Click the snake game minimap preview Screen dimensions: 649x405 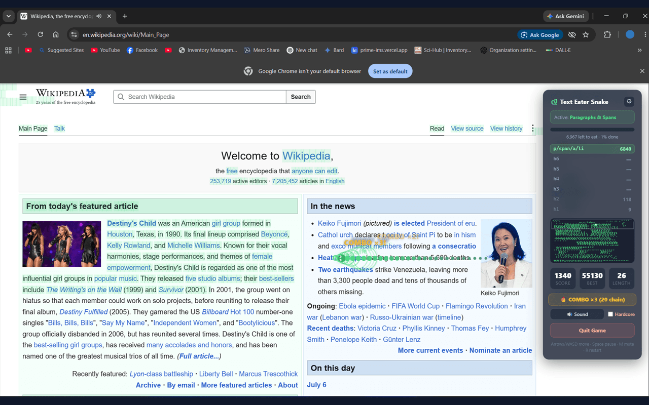pyautogui.click(x=592, y=241)
